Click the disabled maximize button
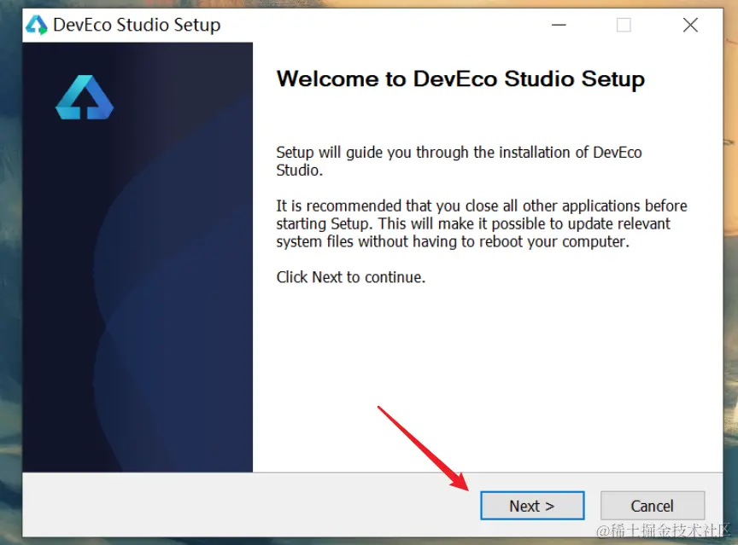Image resolution: width=738 pixels, height=545 pixels. 624,25
